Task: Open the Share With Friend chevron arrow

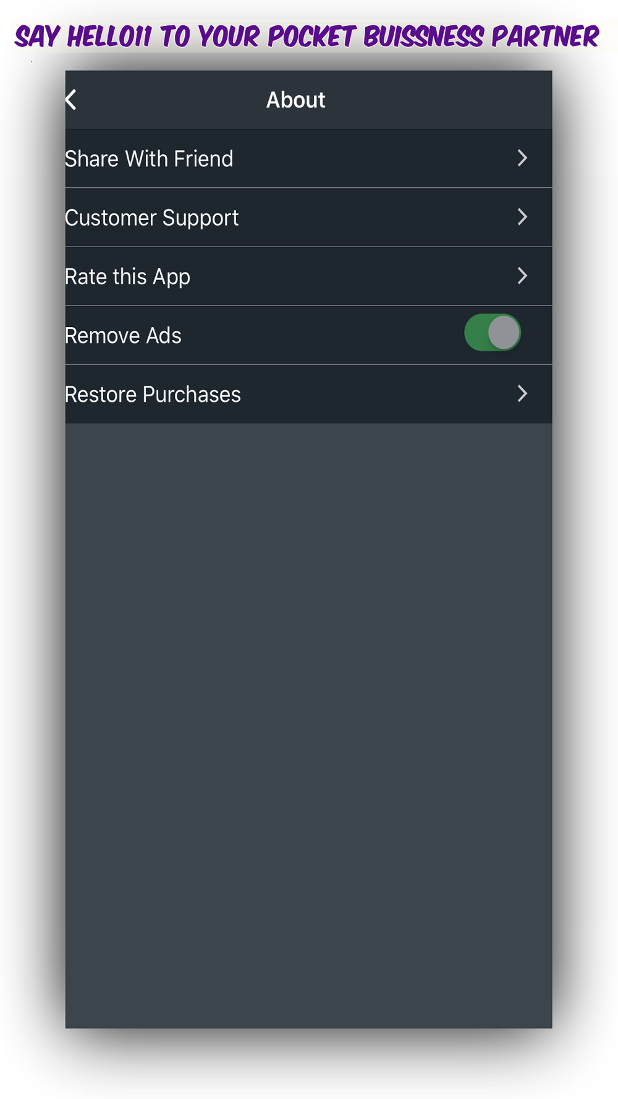Action: pos(522,158)
